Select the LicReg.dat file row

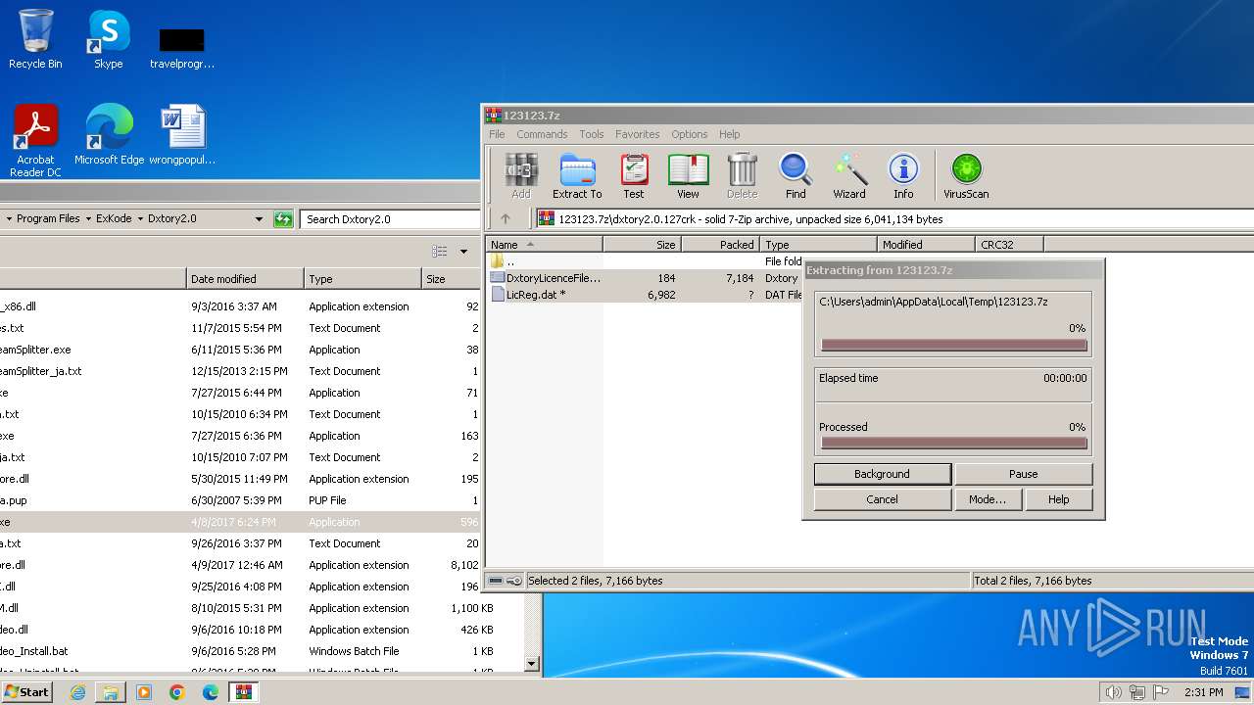645,295
